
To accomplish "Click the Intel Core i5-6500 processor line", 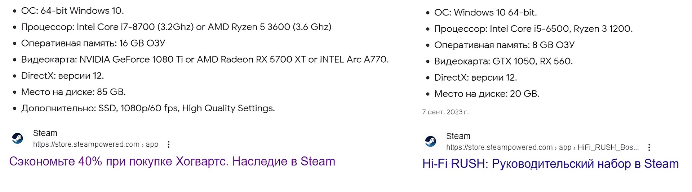I will 533,29.
